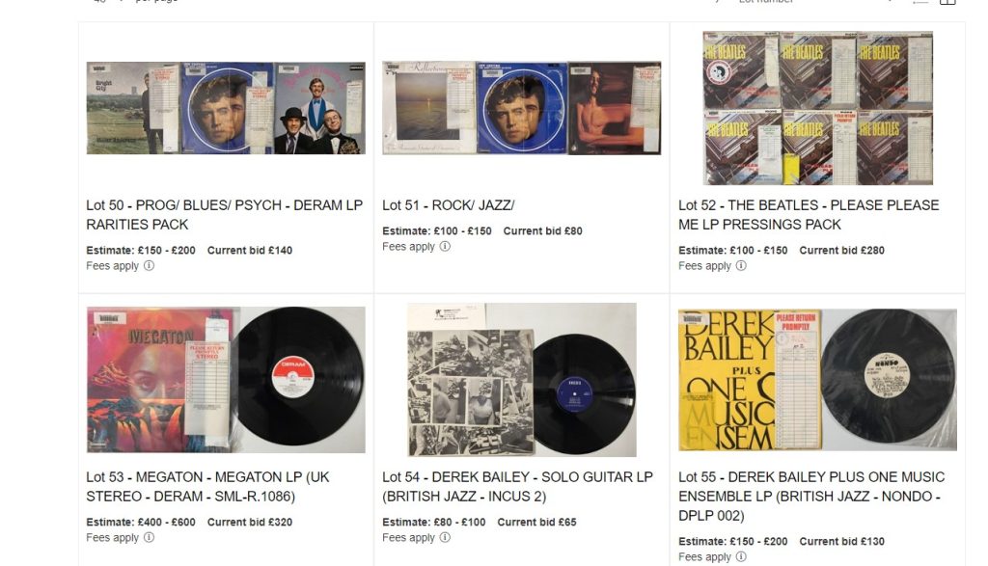The height and width of the screenshot is (566, 988).
Task: Open Lot 53 Megaton LP listing title
Action: [x=208, y=487]
